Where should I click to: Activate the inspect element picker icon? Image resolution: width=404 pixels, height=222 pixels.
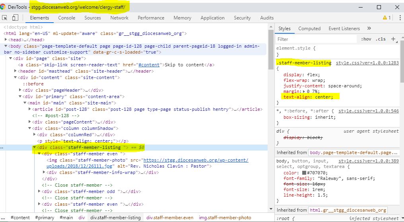coord(5,17)
